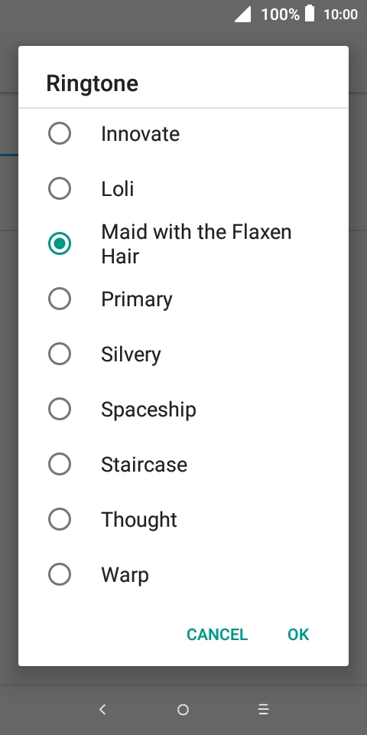Tap the 10:00 clock in status bar

coord(341,14)
